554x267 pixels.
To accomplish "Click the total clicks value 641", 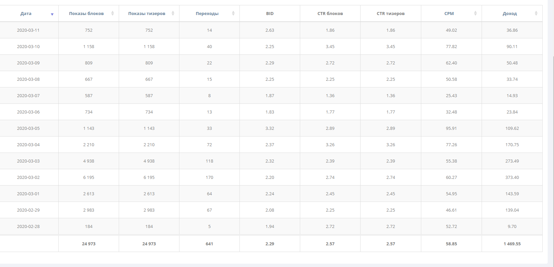I will click(x=209, y=244).
